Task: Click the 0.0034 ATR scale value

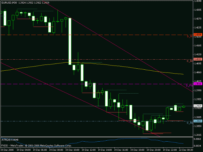Action: point(197,146)
